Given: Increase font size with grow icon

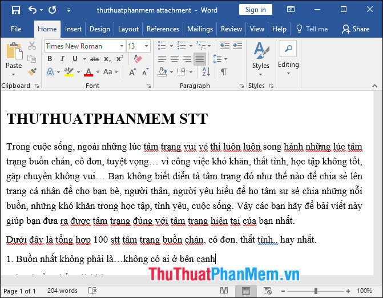Looking at the screenshot, I should point(132,72).
